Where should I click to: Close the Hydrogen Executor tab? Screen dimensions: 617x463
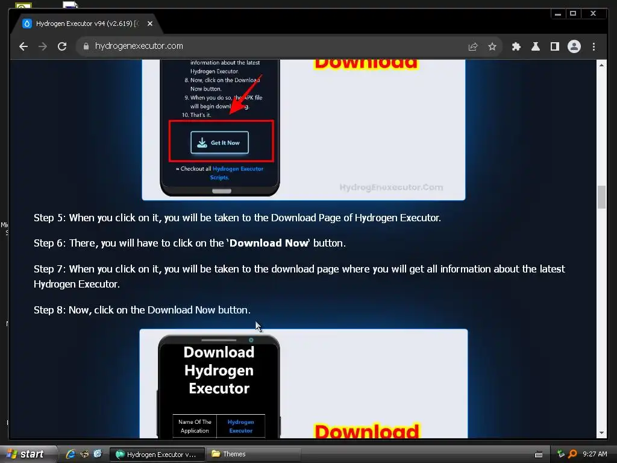click(150, 24)
